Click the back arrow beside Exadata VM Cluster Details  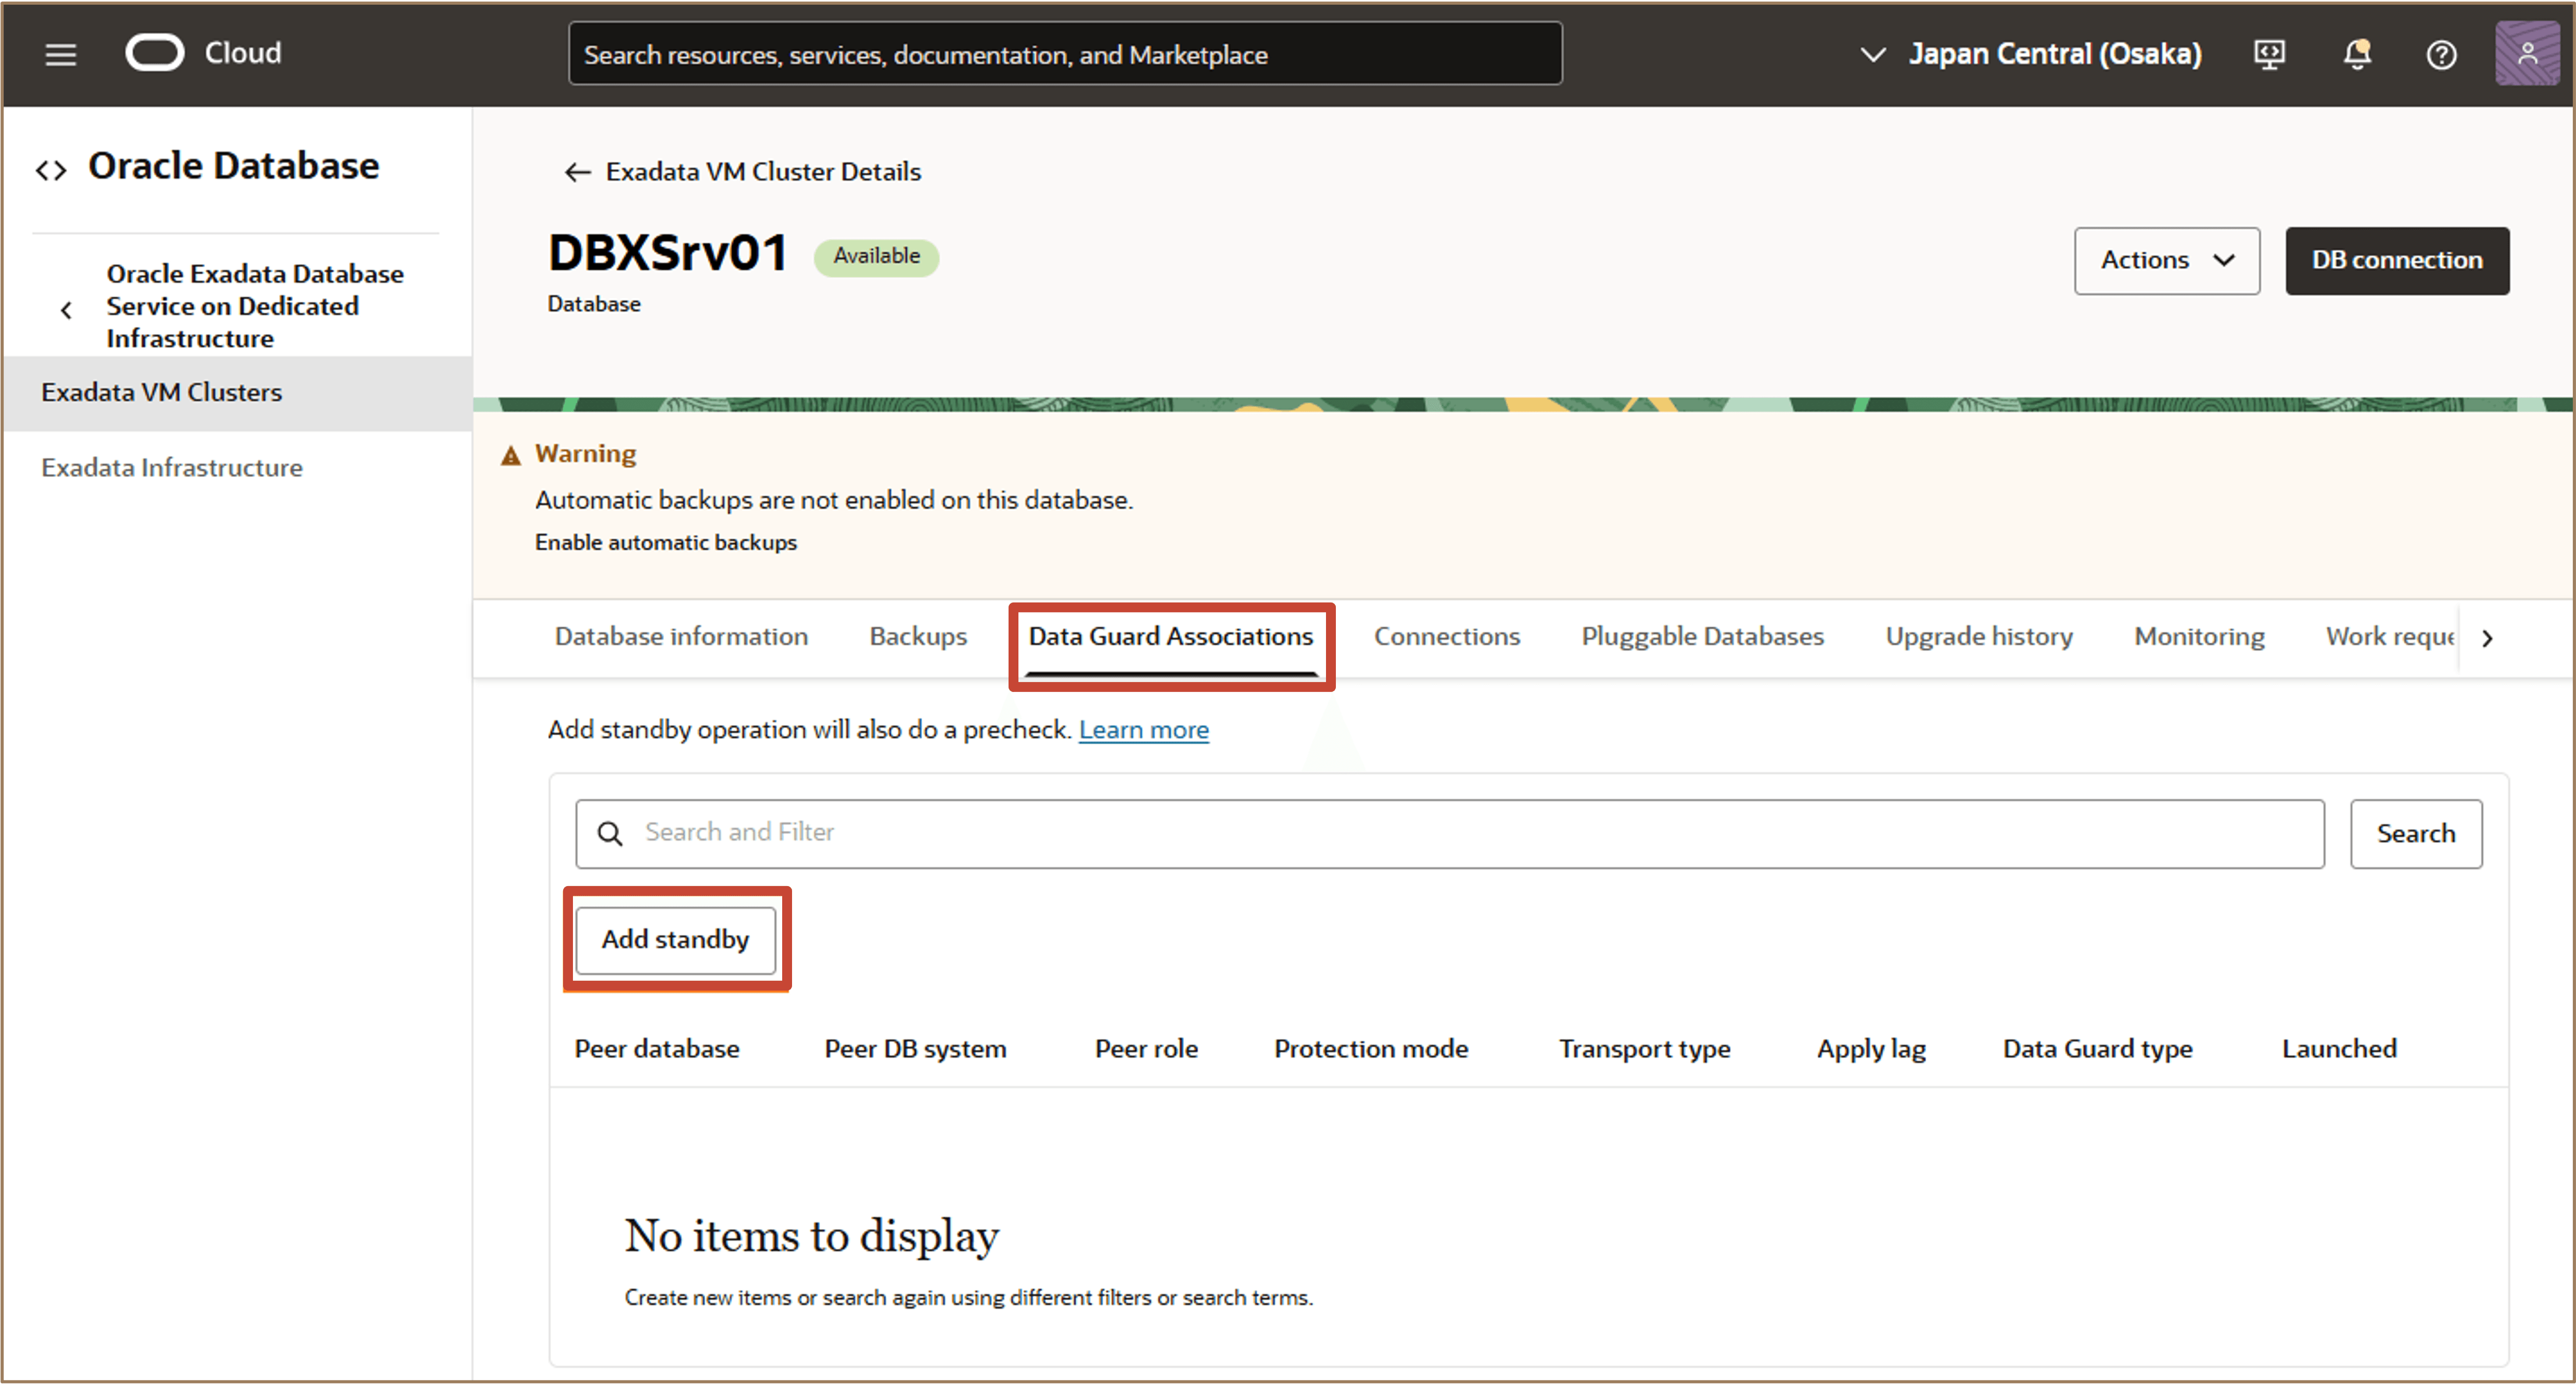(x=577, y=172)
